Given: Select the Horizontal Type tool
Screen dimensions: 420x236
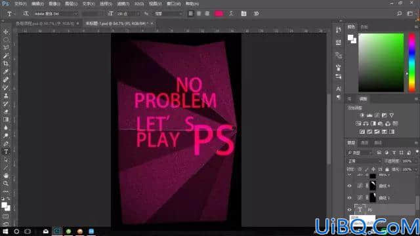Looking at the screenshot, I should (x=6, y=151).
